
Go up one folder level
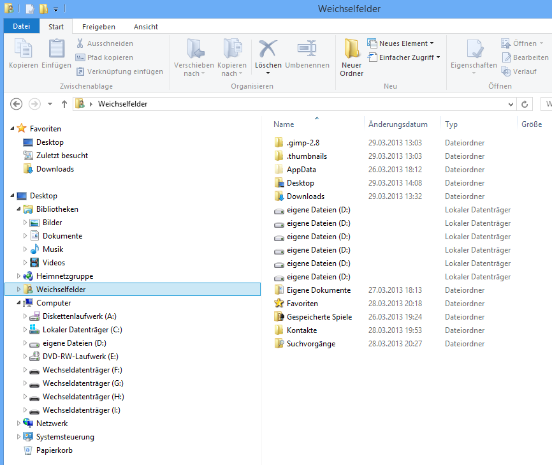[x=64, y=104]
